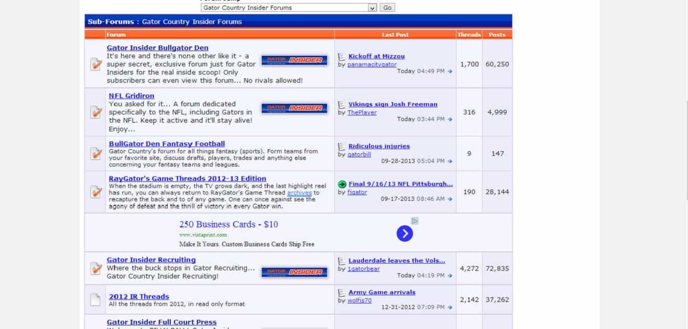Go to last post arrow after 09-28-2013 05:04 PM
Viewport: 688px width, 329px height.
coord(450,161)
